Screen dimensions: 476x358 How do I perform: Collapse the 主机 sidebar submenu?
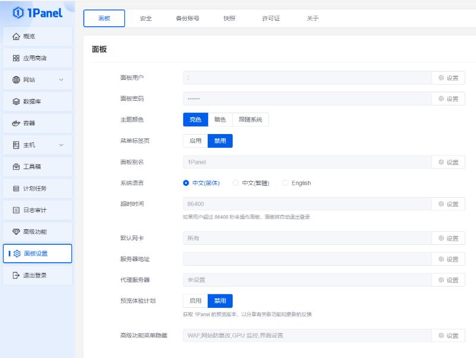pyautogui.click(x=61, y=145)
